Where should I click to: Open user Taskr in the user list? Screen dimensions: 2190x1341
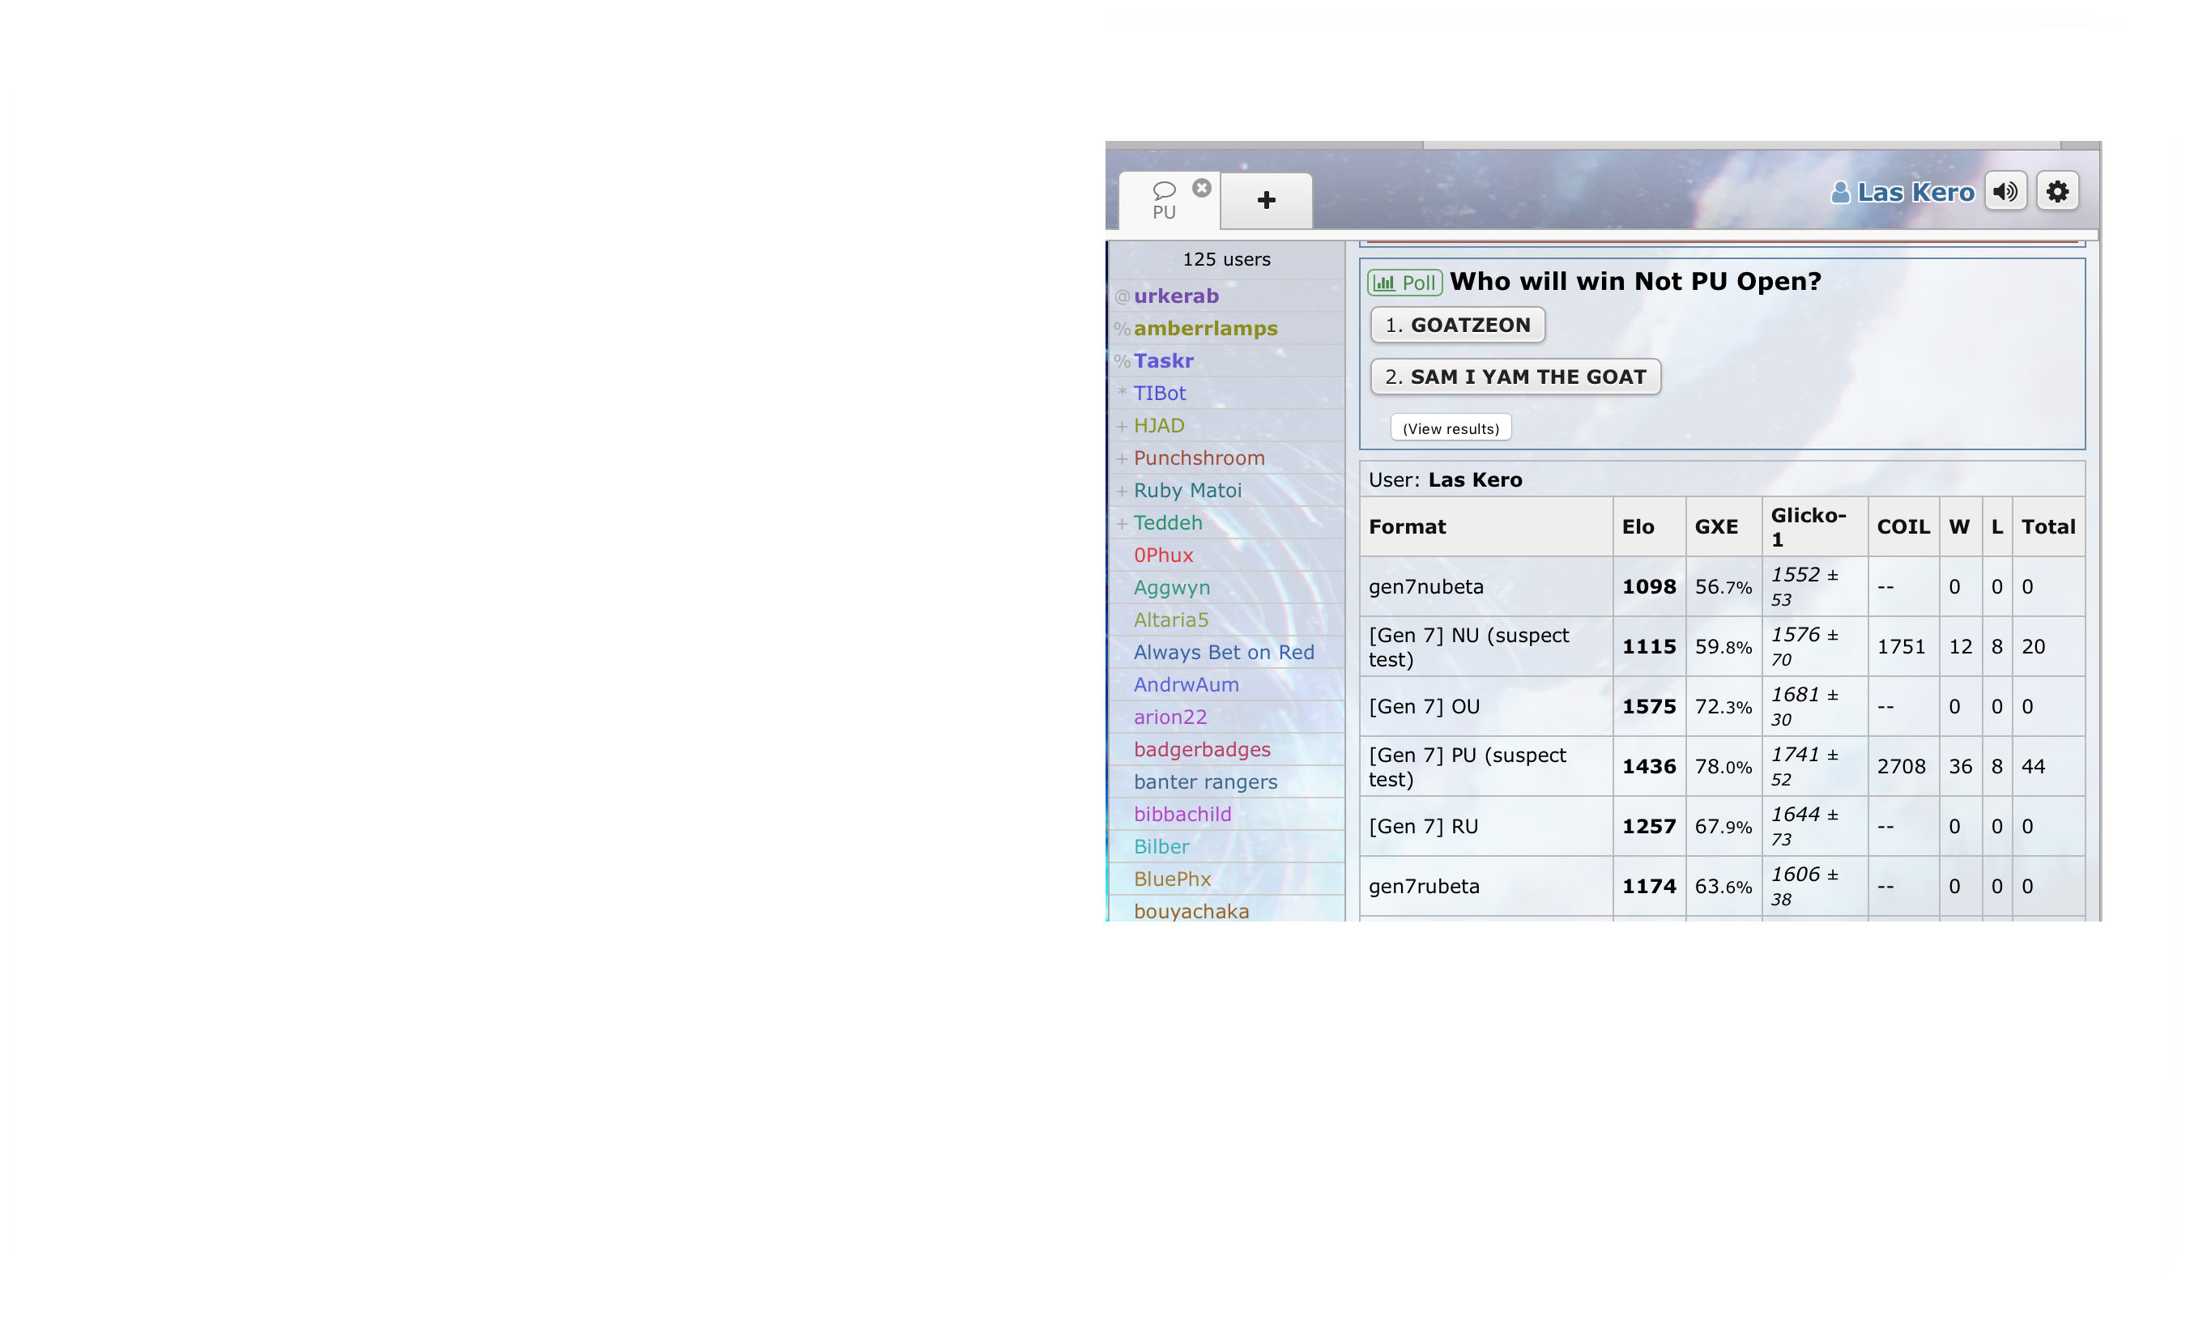coord(1226,361)
